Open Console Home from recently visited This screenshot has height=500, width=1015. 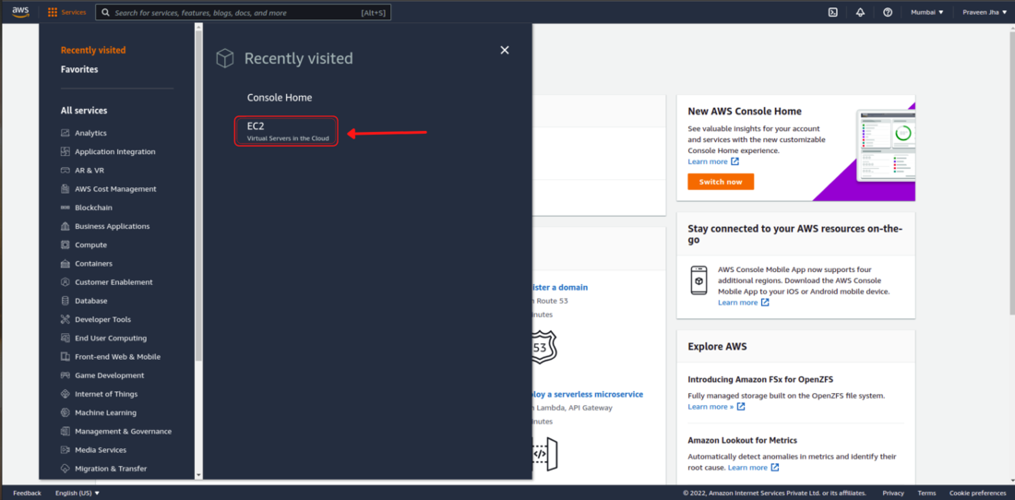(x=280, y=98)
